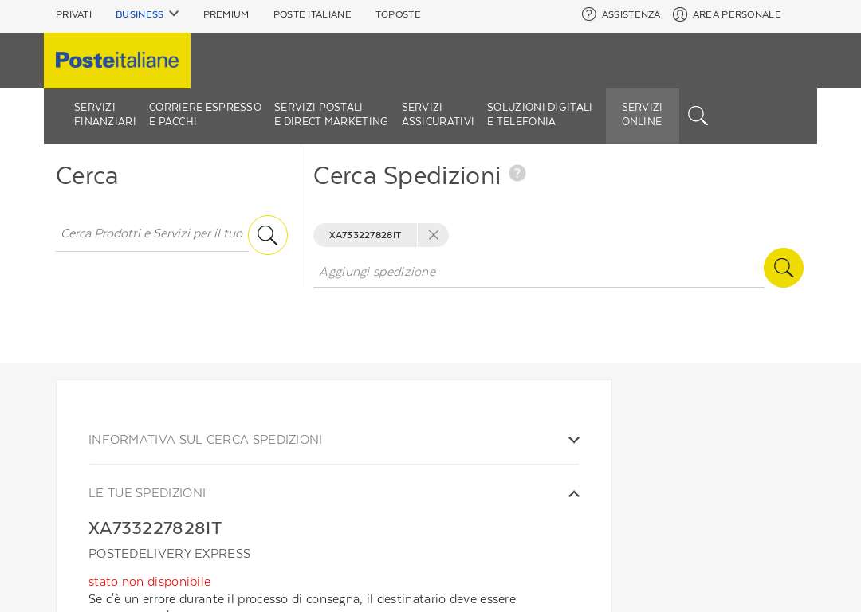Remove XA733227828IT tracking chip

[x=433, y=235]
